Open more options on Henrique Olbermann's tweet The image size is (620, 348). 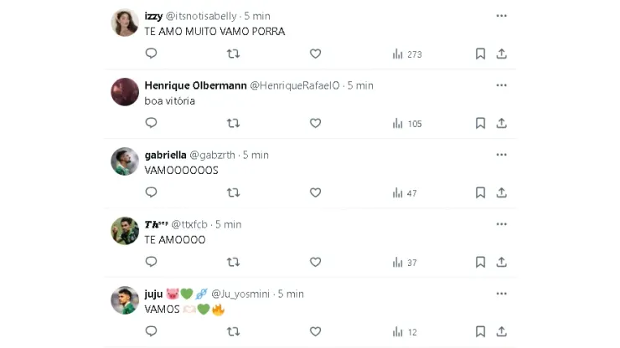501,85
